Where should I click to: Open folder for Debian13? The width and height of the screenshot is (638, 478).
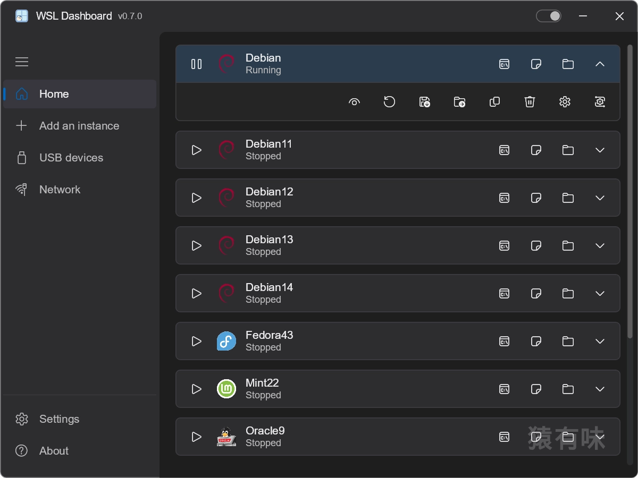(x=568, y=246)
